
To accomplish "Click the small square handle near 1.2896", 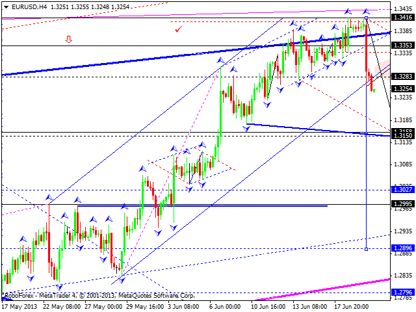I will pos(367,248).
